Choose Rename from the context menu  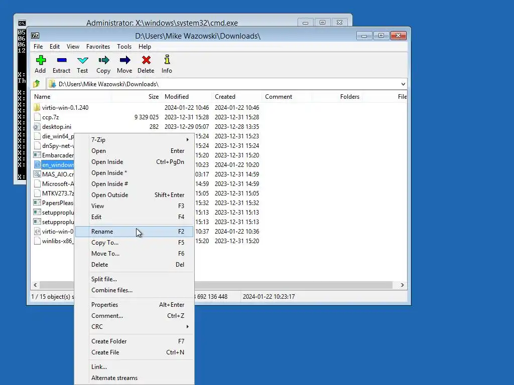[135, 232]
